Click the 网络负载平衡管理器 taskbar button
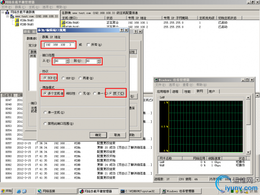The height and width of the screenshot is (195, 260). 98,191
